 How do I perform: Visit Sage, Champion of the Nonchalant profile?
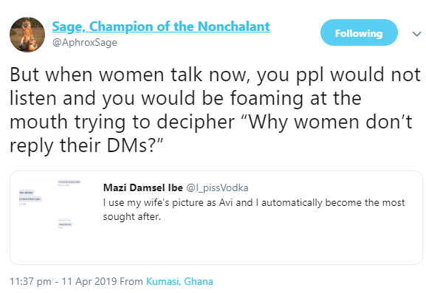(161, 27)
